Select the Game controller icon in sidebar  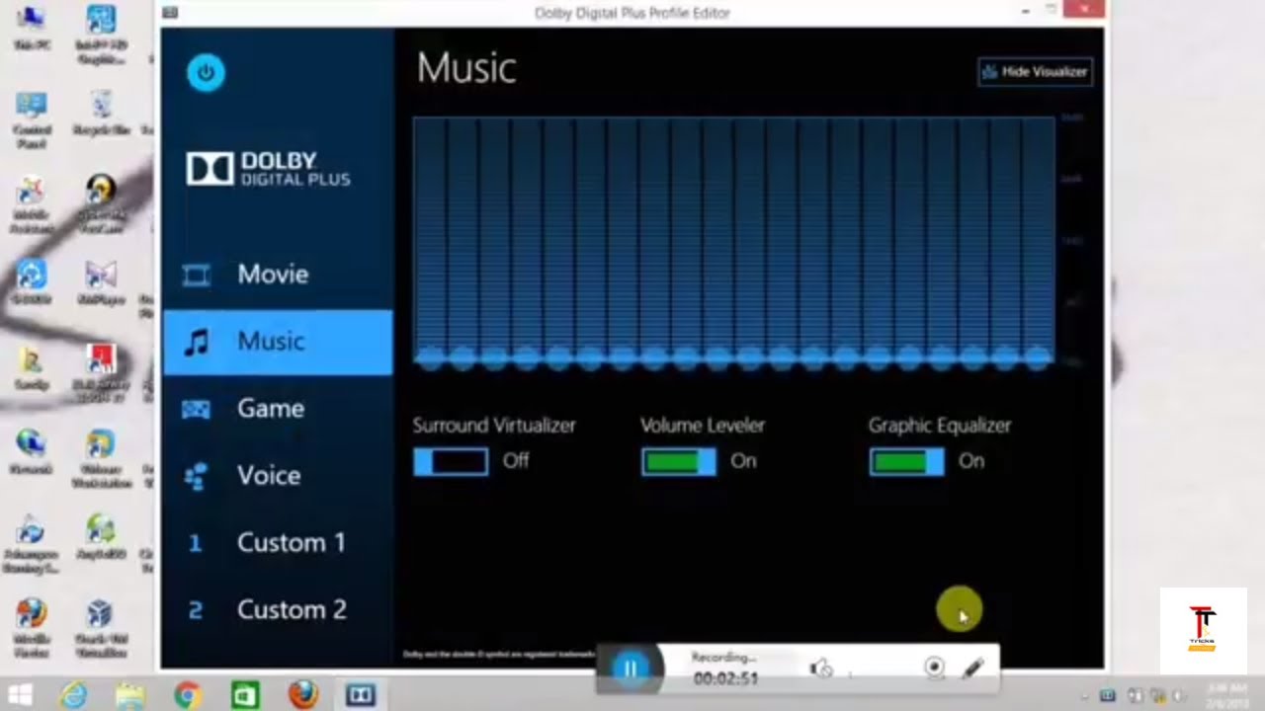pos(196,409)
